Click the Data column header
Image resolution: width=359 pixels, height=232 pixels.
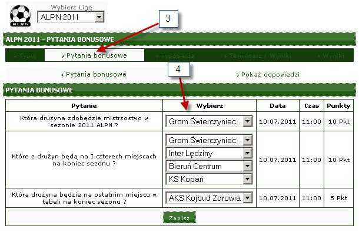coord(278,106)
